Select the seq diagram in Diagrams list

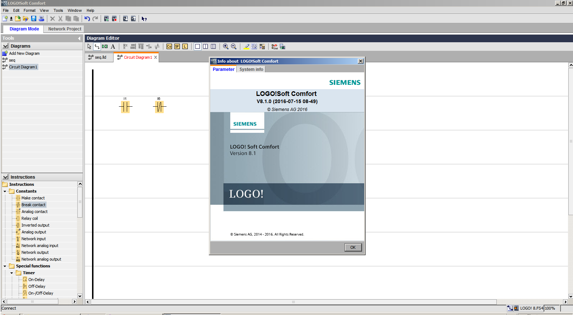point(12,60)
